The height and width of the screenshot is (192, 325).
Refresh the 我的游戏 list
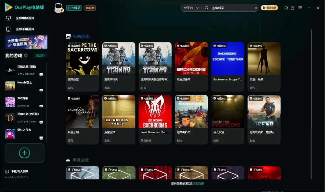26,55
